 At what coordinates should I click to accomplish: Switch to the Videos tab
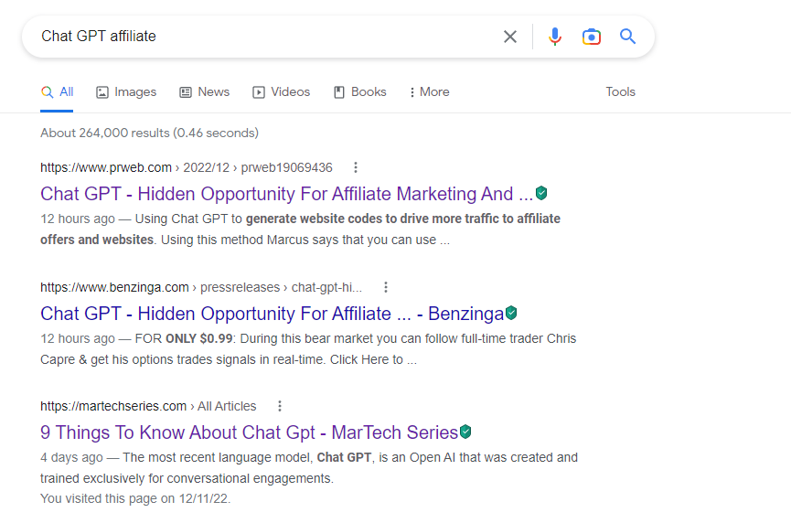pyautogui.click(x=281, y=91)
